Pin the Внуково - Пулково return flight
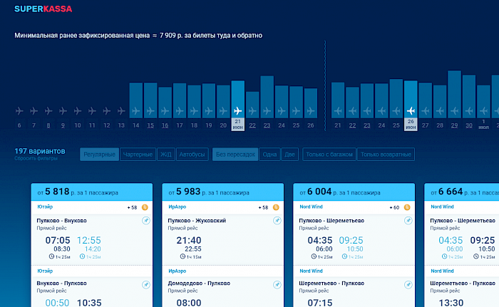The image size is (499, 307). click(146, 285)
